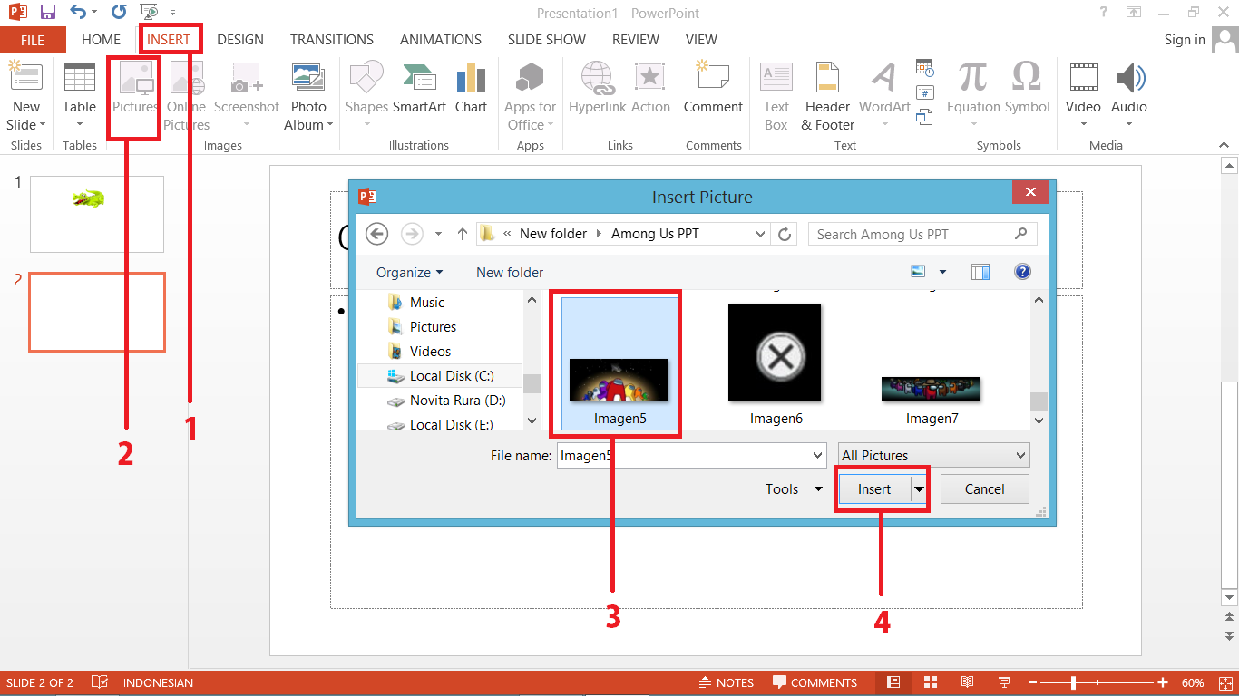Switch to the SLIDE SHOW tab
This screenshot has height=696, width=1239.
[547, 40]
